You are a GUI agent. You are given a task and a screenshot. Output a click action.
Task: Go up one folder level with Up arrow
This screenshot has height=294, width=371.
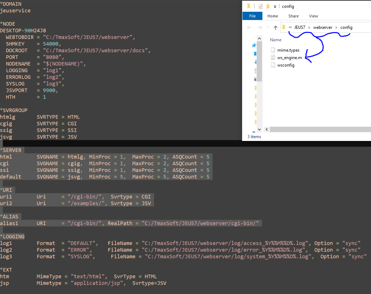coord(276,27)
